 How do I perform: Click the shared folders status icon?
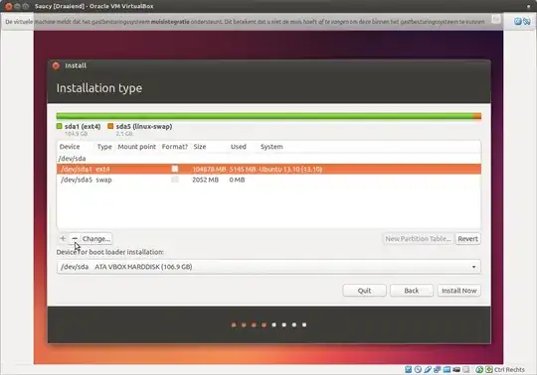pyautogui.click(x=447, y=369)
